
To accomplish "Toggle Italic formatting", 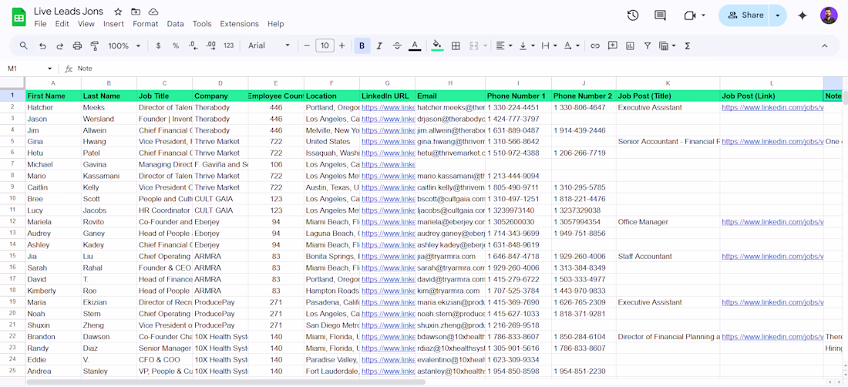I will pos(379,46).
